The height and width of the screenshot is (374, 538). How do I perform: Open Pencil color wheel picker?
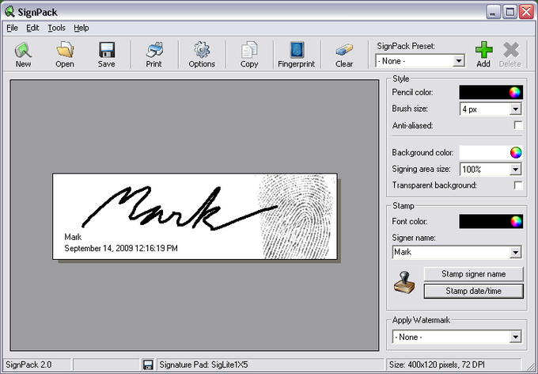(x=515, y=92)
